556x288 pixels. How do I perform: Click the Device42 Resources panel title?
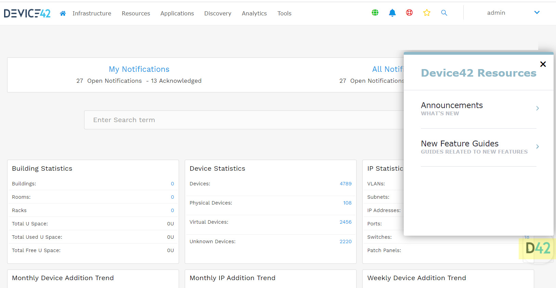(x=479, y=73)
